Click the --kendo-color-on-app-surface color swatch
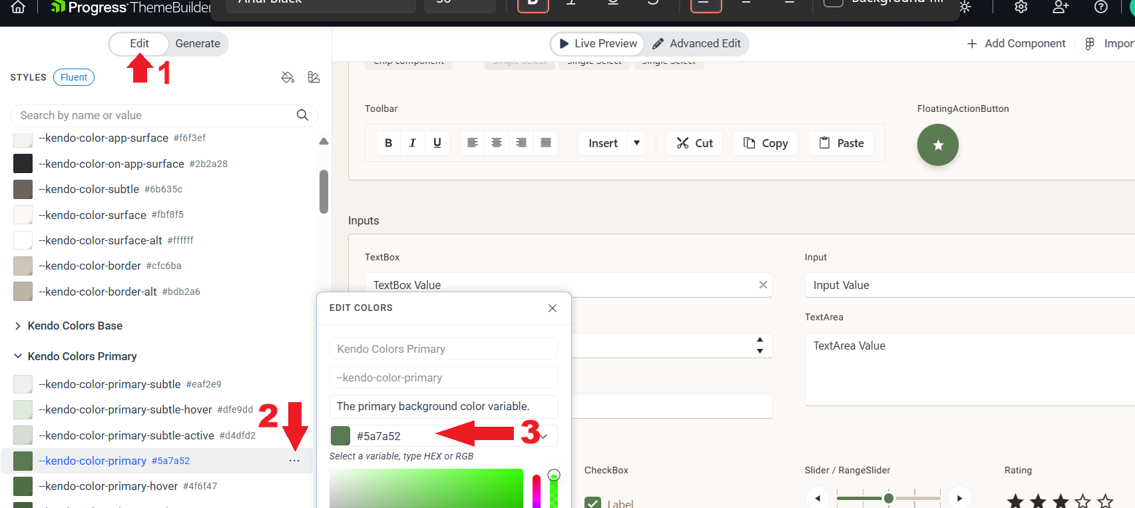Viewport: 1135px width, 508px height. pos(23,164)
